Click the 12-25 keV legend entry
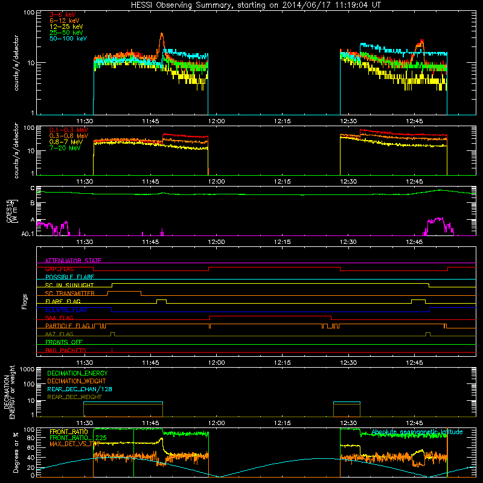Viewport: 483px width, 483px height. pyautogui.click(x=66, y=27)
